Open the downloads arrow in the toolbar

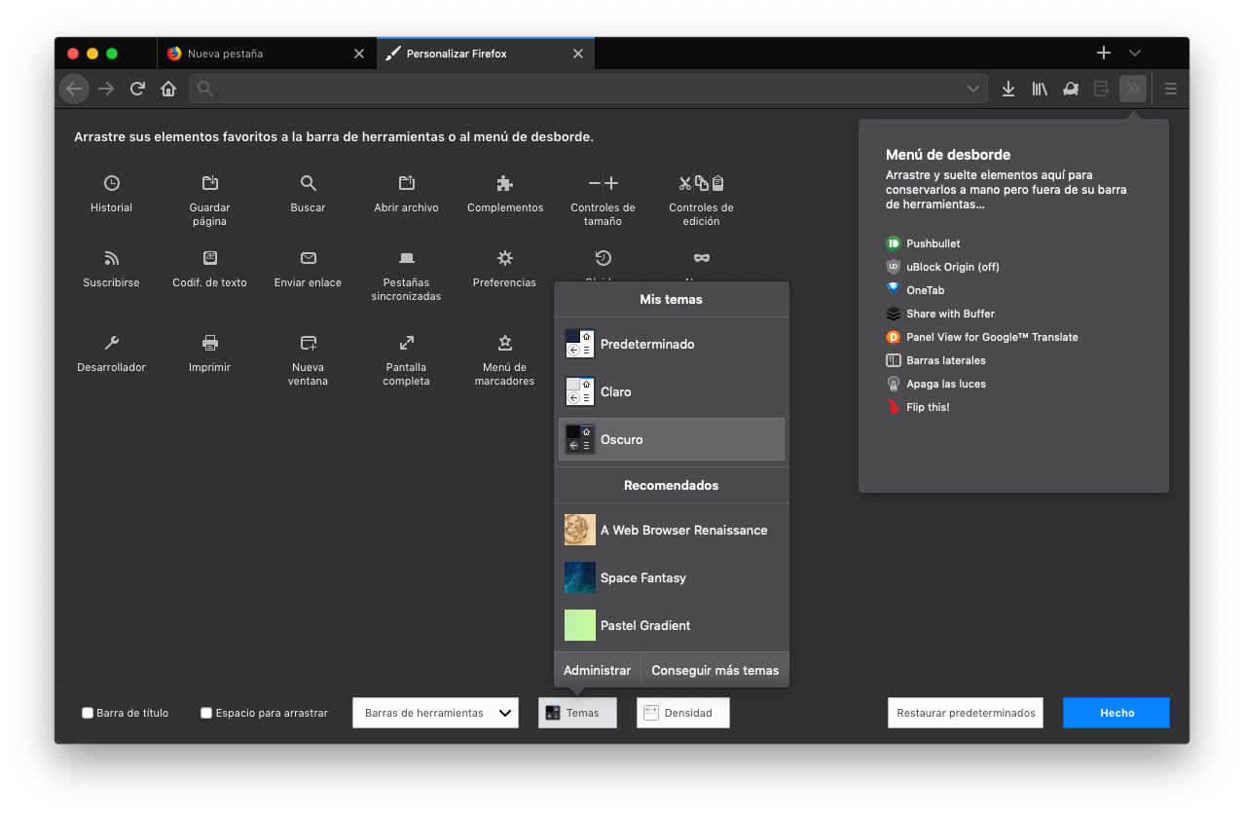tap(1008, 89)
